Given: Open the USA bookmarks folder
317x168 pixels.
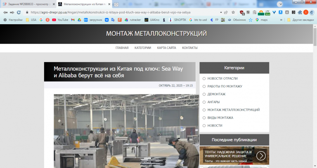Looking at the screenshot, I should click(x=31, y=20).
